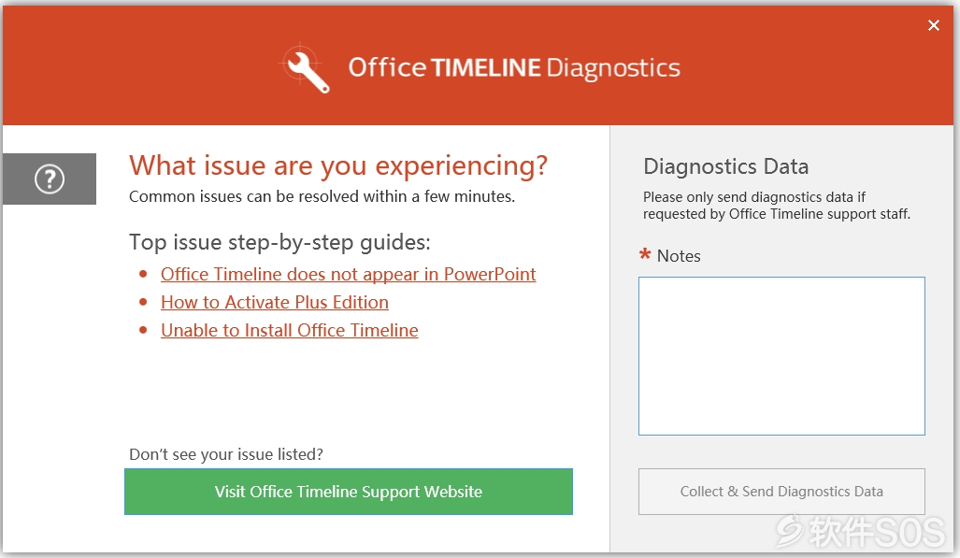The image size is (960, 558).
Task: Focus the Notes text box
Action: pos(781,356)
